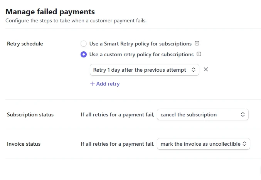Image resolution: width=261 pixels, height=180 pixels.
Task: Open the "Retry 1 day after the previous attempt" dropdown
Action: 140,70
